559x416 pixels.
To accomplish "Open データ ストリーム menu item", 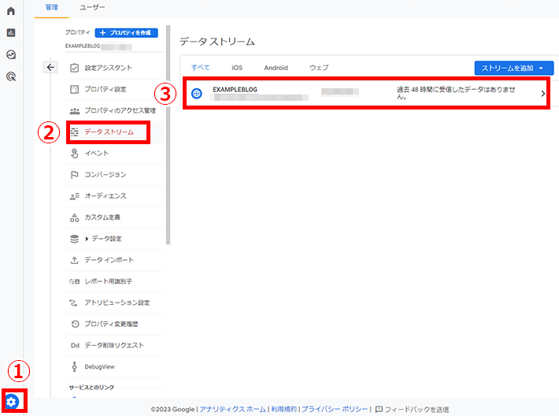I will (115, 132).
